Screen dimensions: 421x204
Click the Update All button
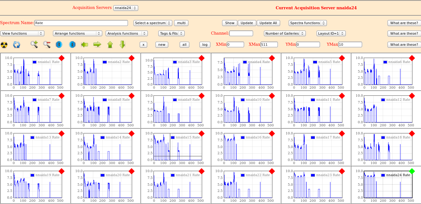[x=268, y=23]
